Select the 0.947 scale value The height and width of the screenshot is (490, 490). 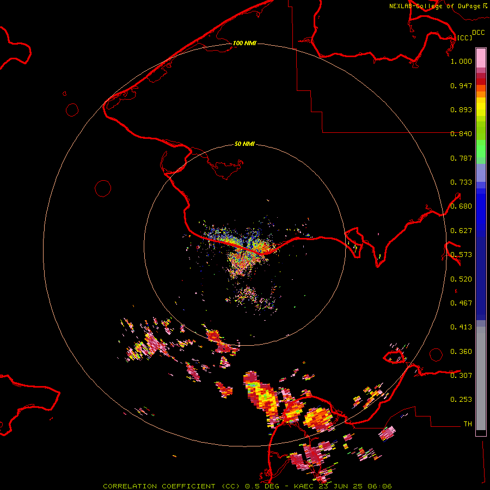point(461,85)
